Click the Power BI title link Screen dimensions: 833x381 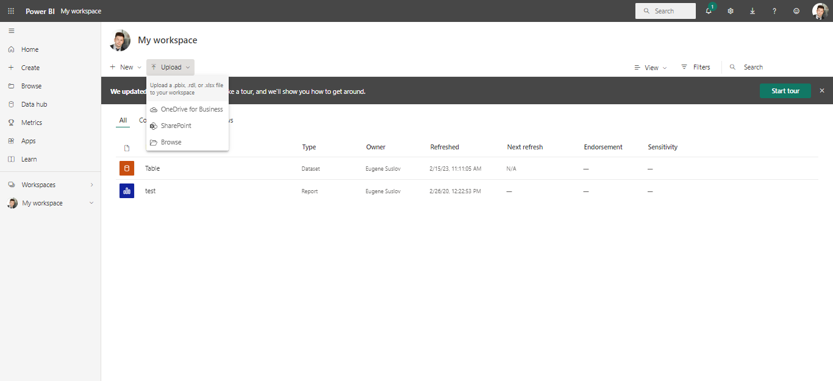(x=40, y=11)
